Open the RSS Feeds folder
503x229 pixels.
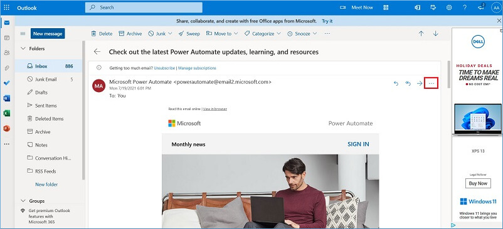48,171
